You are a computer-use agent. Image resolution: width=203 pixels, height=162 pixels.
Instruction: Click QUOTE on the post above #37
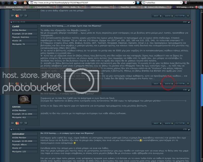click(x=168, y=16)
